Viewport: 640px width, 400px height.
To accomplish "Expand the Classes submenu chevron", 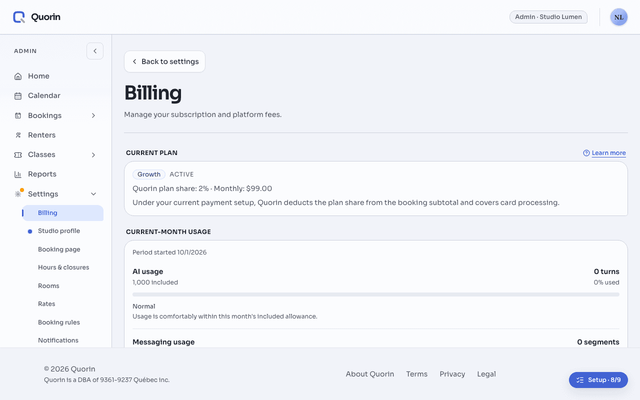I will tap(93, 154).
